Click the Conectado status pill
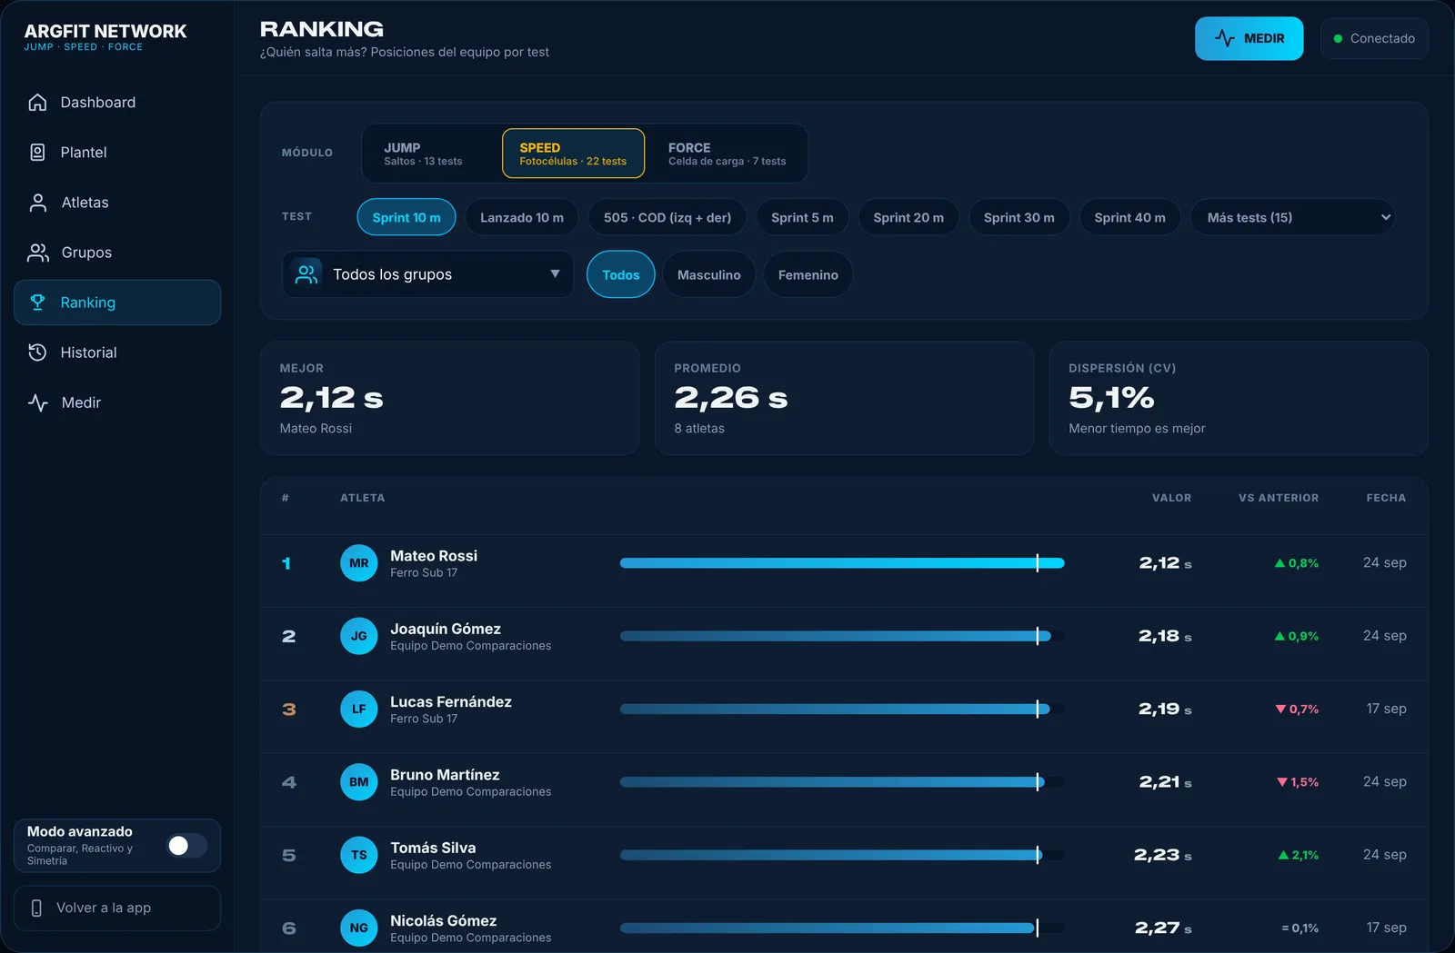This screenshot has width=1455, height=953. click(1374, 39)
